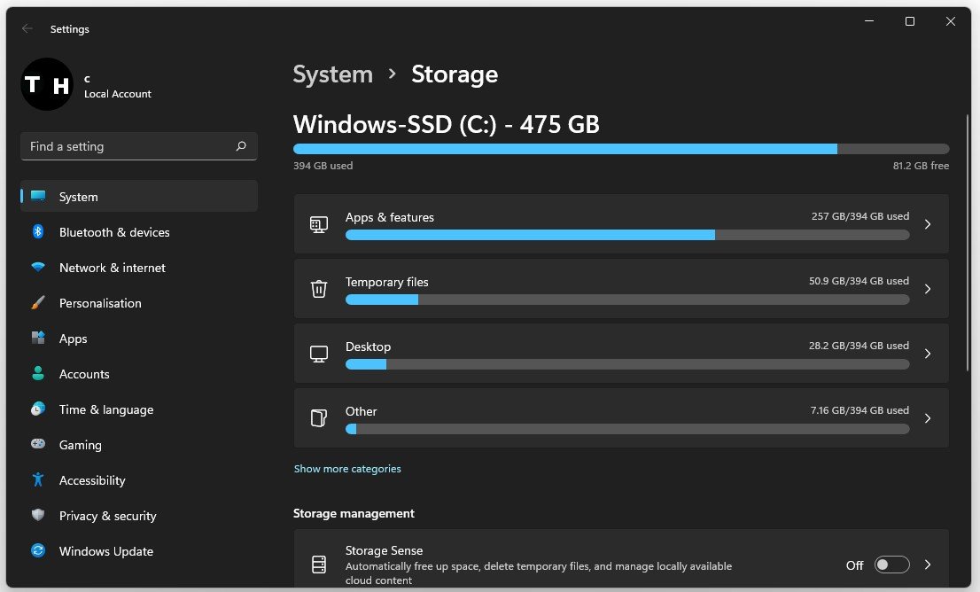This screenshot has width=980, height=592.
Task: Go to Time & language settings
Action: (105, 409)
